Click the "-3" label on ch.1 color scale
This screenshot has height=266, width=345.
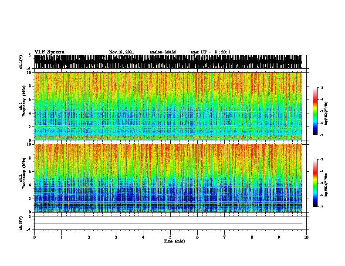pyautogui.click(x=321, y=87)
